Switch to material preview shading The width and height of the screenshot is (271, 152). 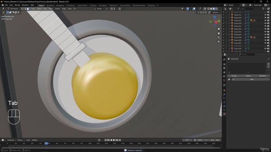coord(214,8)
